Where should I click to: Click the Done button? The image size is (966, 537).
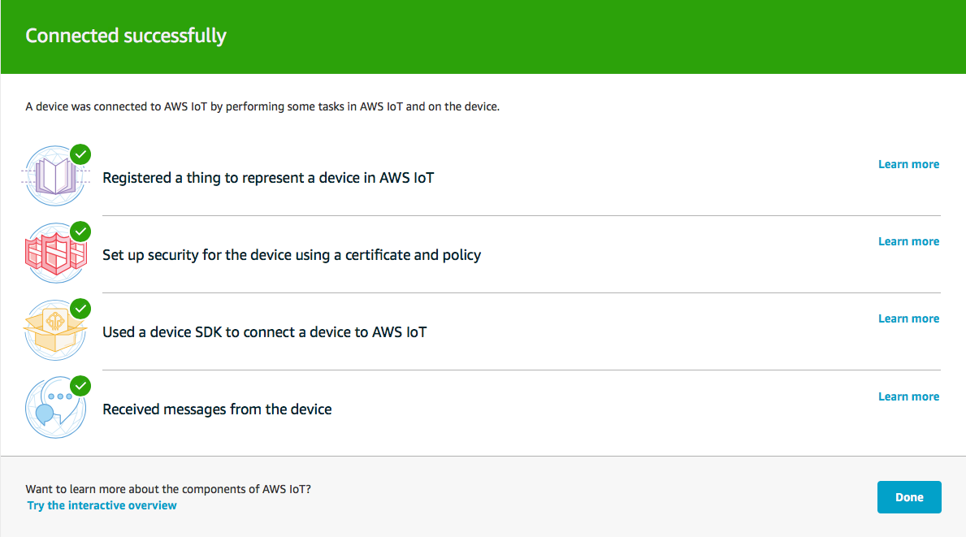[909, 497]
